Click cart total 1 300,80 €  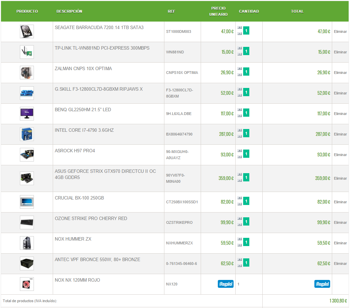[x=338, y=301]
